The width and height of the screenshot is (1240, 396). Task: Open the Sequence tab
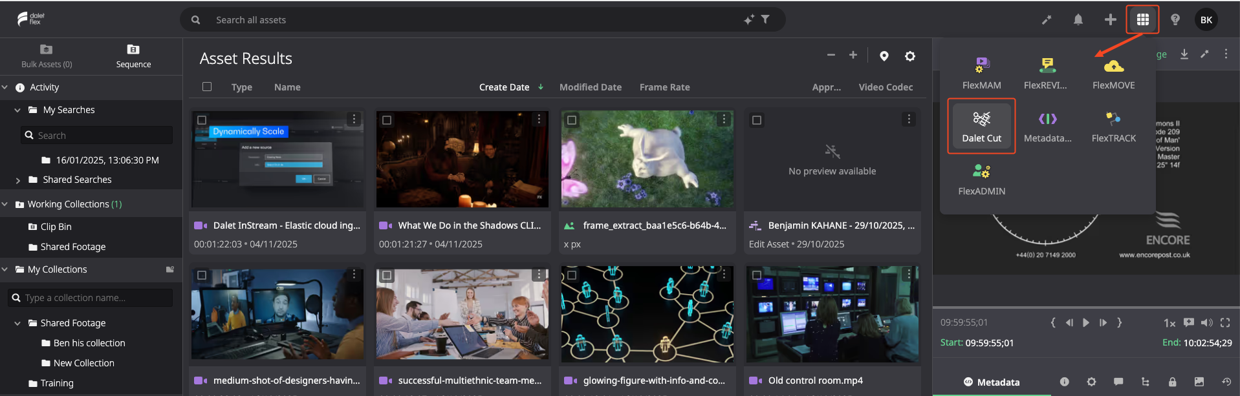click(133, 56)
